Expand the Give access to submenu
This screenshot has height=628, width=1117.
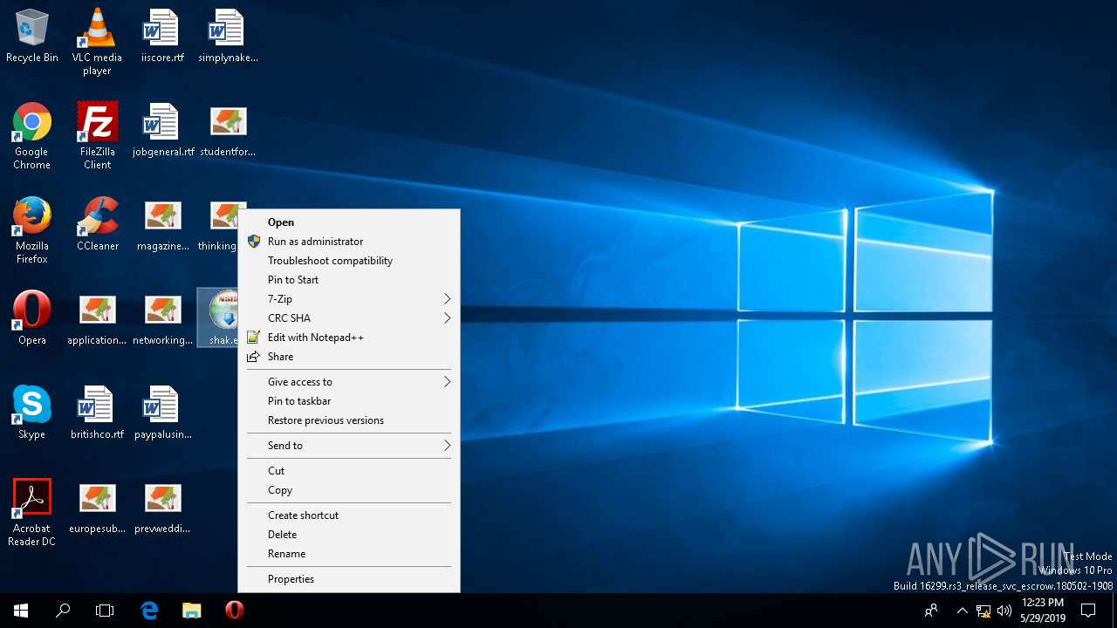click(x=349, y=382)
